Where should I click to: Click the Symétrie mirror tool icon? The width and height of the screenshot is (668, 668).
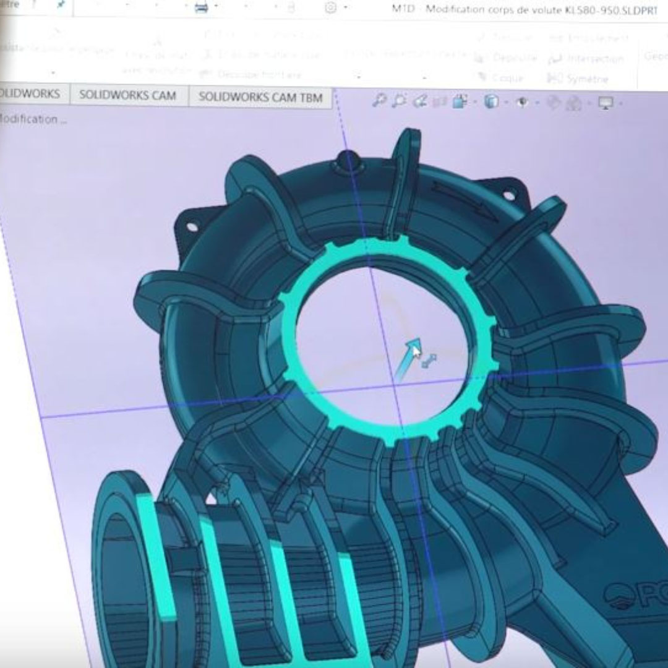click(x=579, y=79)
